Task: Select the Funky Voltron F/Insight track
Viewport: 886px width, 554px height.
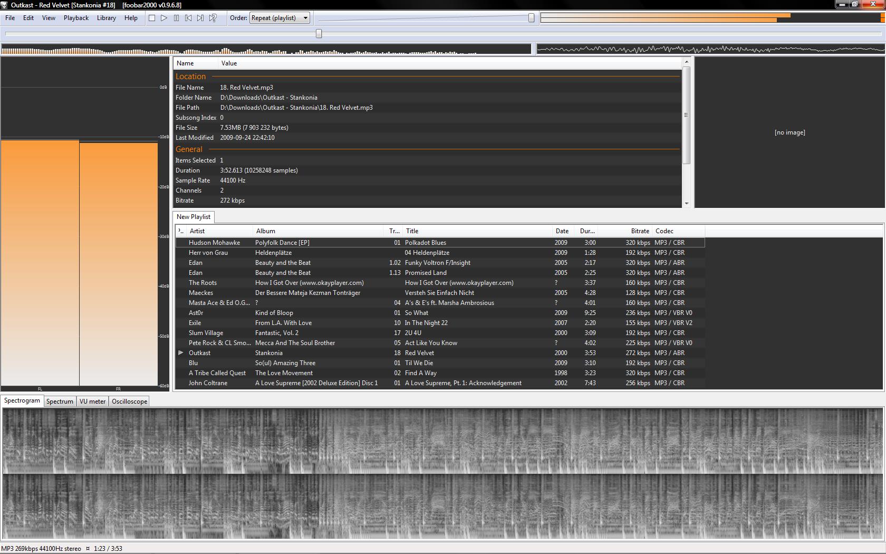Action: (x=440, y=263)
